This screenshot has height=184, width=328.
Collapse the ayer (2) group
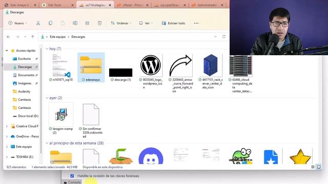[x=47, y=98]
